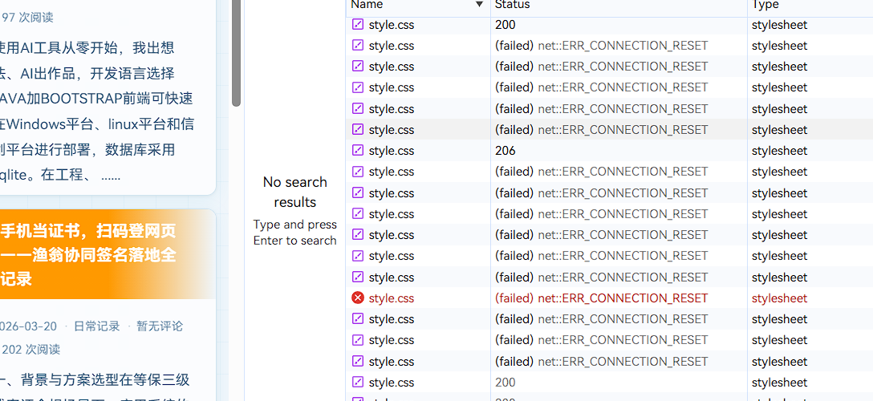The height and width of the screenshot is (401, 873).
Task: Select the style.css name in the 206 row
Action: [392, 151]
